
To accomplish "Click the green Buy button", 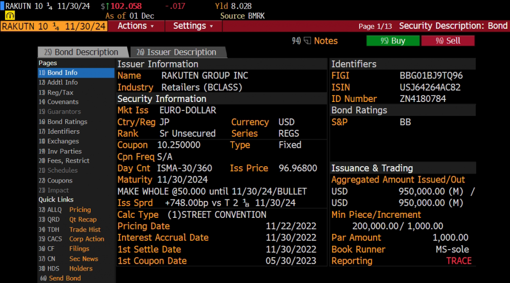I will (x=393, y=41).
